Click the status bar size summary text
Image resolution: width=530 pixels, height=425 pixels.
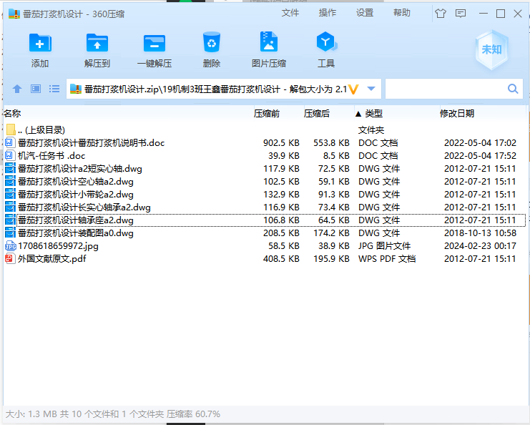pos(113,414)
